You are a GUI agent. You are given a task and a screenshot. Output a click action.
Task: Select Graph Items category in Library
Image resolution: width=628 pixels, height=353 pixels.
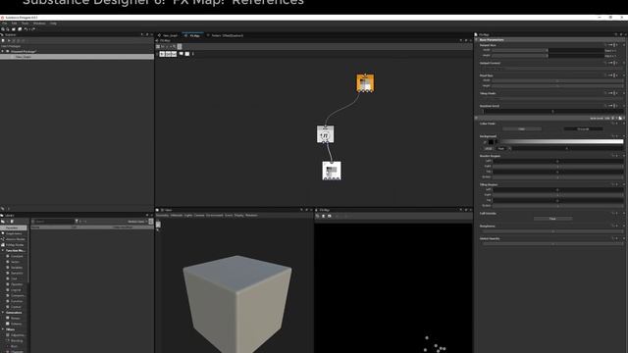(x=14, y=233)
